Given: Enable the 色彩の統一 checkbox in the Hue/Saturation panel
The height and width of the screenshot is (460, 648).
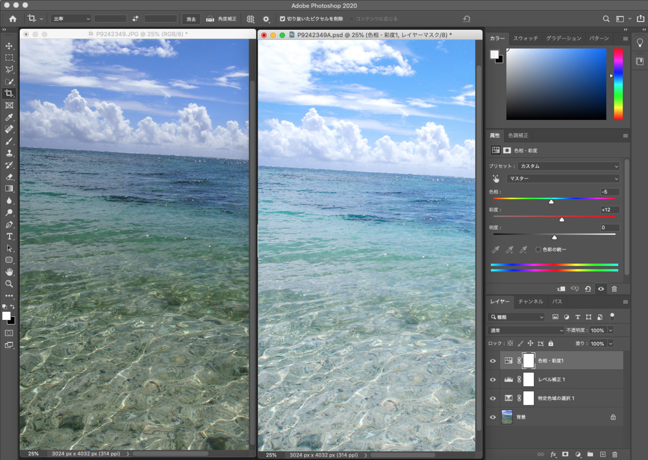Looking at the screenshot, I should 539,249.
